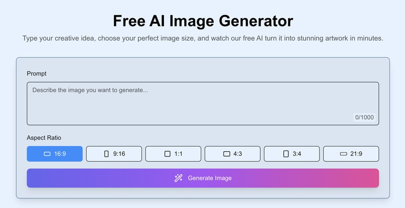
Task: Switch aspect ratio to 1:1
Action: click(x=173, y=154)
